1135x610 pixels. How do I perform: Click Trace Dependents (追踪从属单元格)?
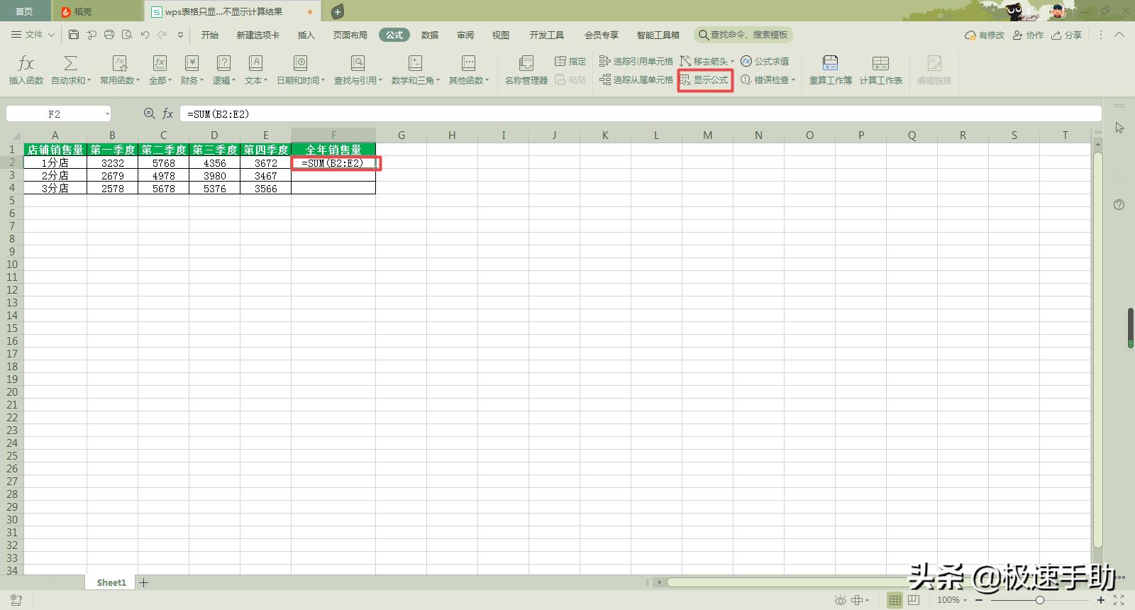pyautogui.click(x=636, y=79)
